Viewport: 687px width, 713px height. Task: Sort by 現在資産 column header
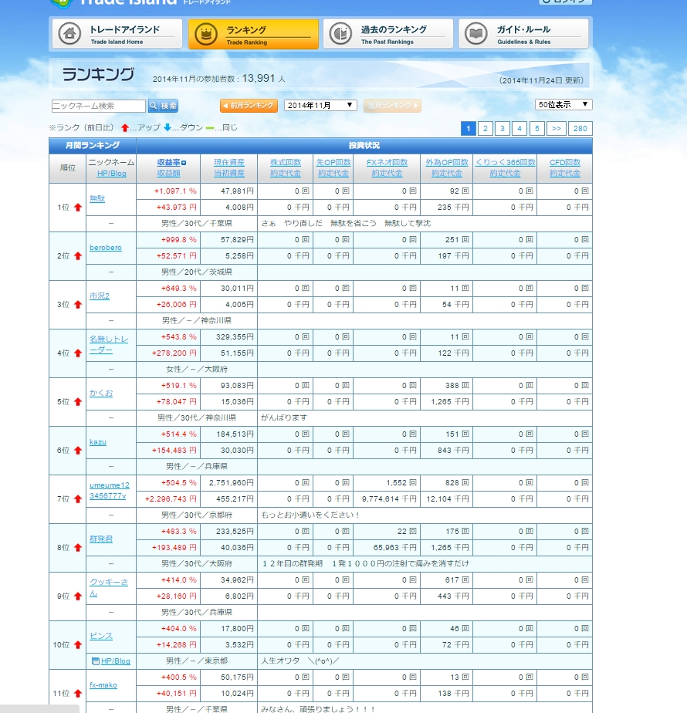pyautogui.click(x=228, y=162)
